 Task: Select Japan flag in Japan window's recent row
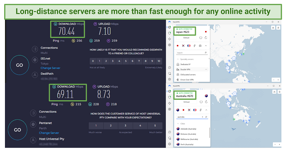point(177,46)
